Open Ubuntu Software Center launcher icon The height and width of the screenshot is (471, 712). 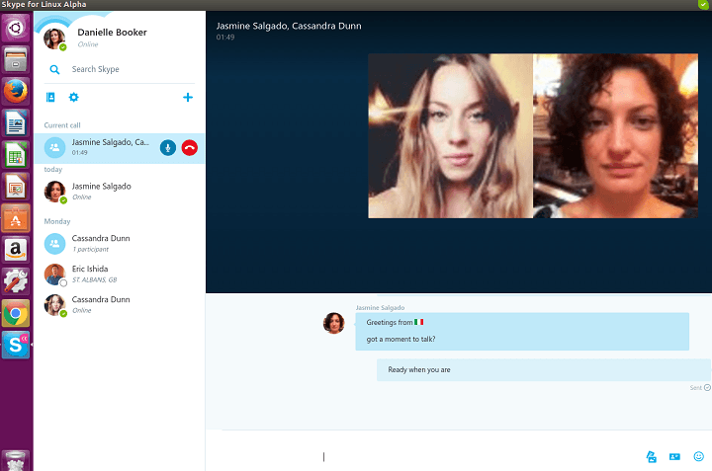(16, 218)
